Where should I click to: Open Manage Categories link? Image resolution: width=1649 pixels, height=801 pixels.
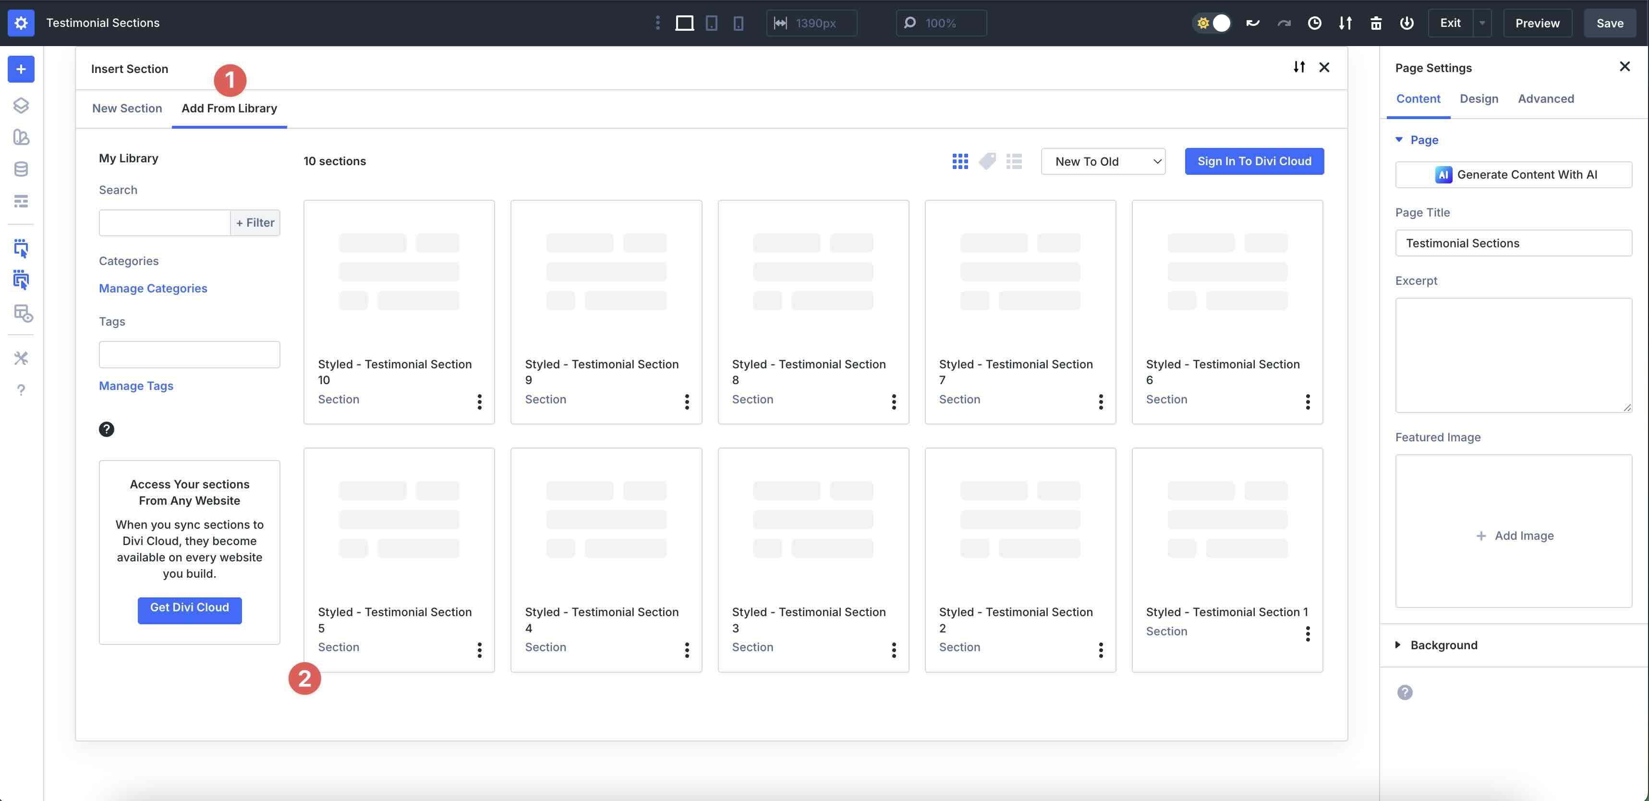click(x=152, y=288)
